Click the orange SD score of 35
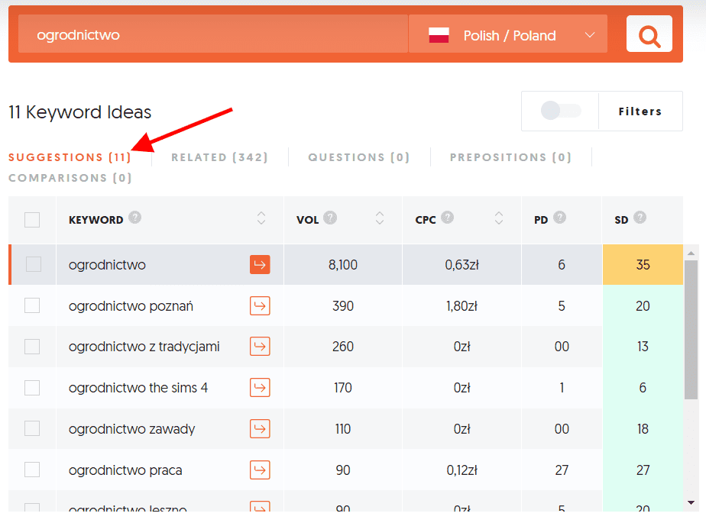The image size is (706, 523). click(x=643, y=264)
